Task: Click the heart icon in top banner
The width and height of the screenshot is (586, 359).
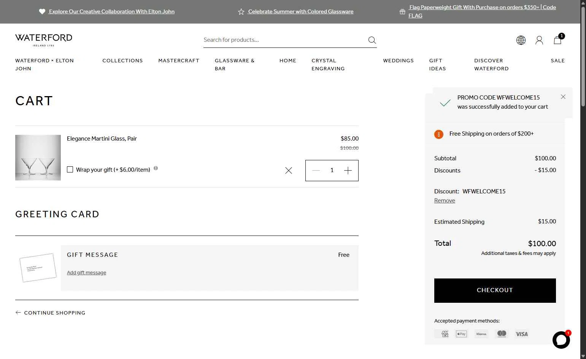Action: [x=42, y=11]
